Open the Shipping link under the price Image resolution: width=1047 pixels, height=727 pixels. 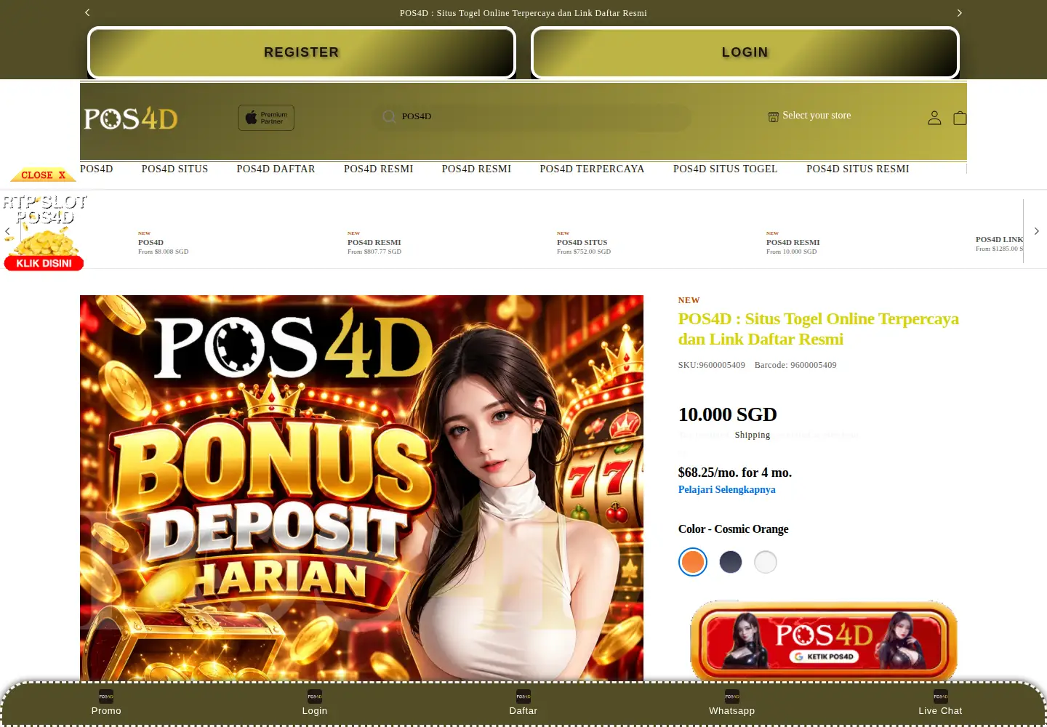pyautogui.click(x=753, y=435)
